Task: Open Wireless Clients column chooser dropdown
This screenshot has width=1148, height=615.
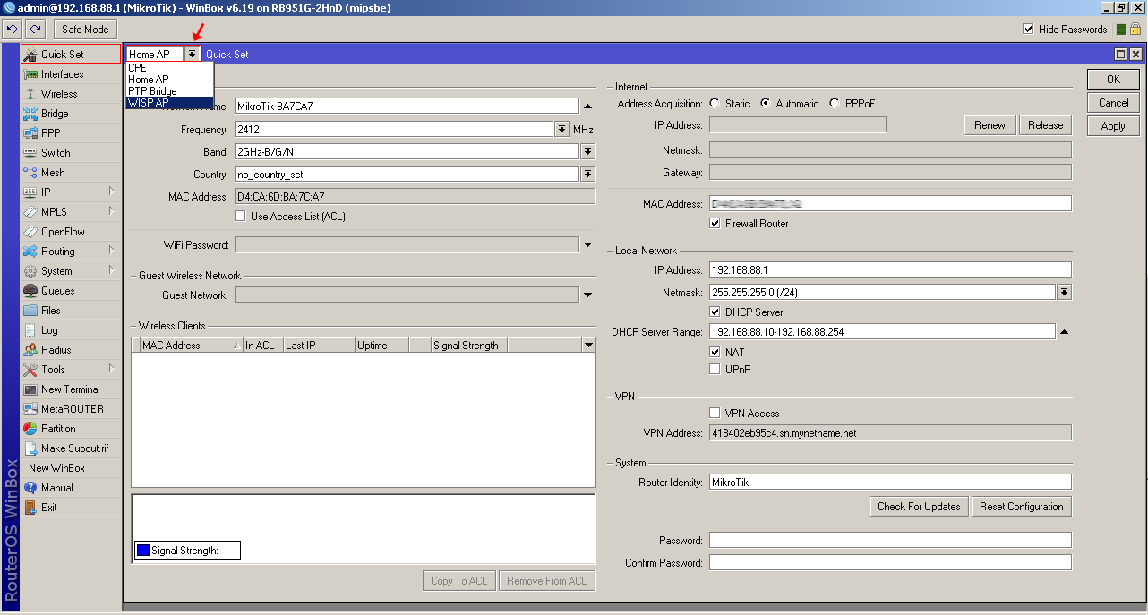Action: (x=588, y=346)
